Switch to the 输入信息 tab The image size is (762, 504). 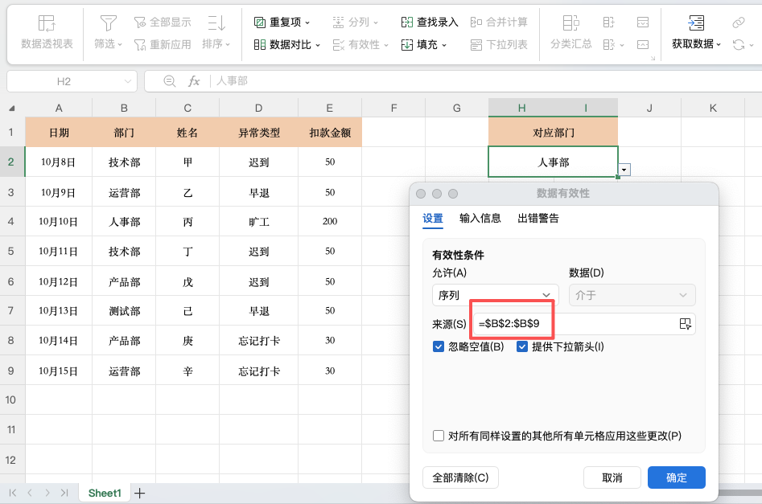[480, 219]
